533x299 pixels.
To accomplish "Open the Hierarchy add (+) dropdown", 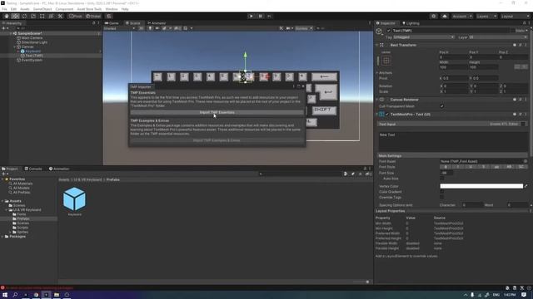I will 5,28.
